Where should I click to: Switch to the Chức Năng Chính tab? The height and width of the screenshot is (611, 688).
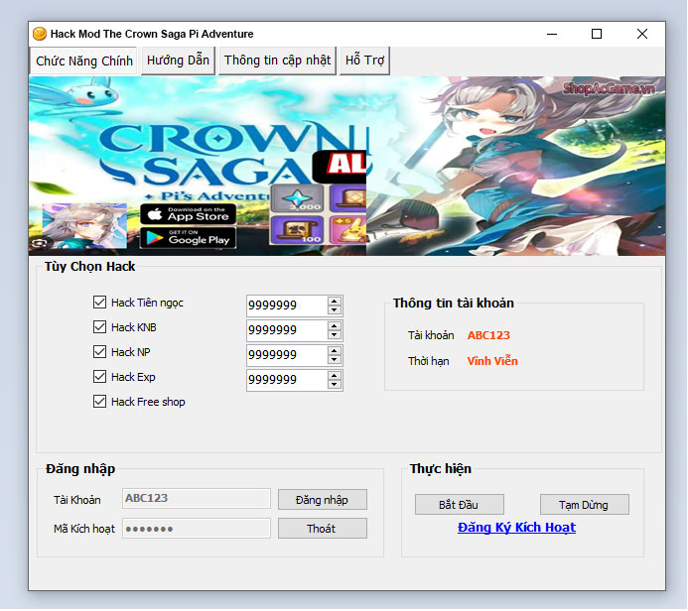pyautogui.click(x=83, y=61)
